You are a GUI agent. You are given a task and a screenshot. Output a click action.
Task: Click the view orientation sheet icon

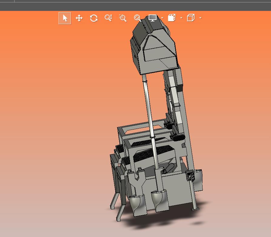172,18
